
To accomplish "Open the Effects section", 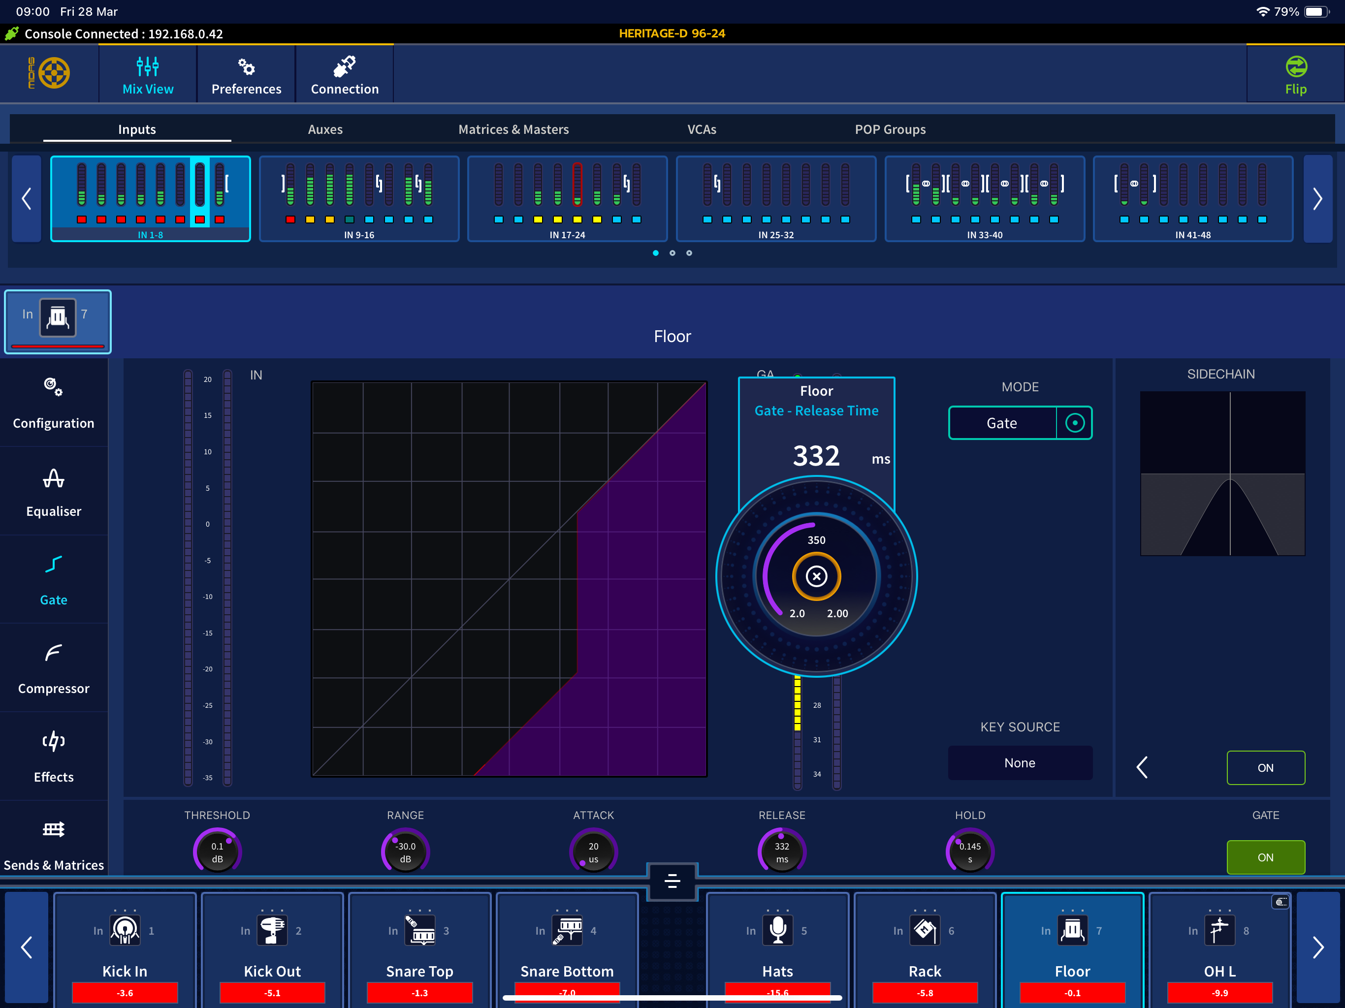I will coord(54,757).
